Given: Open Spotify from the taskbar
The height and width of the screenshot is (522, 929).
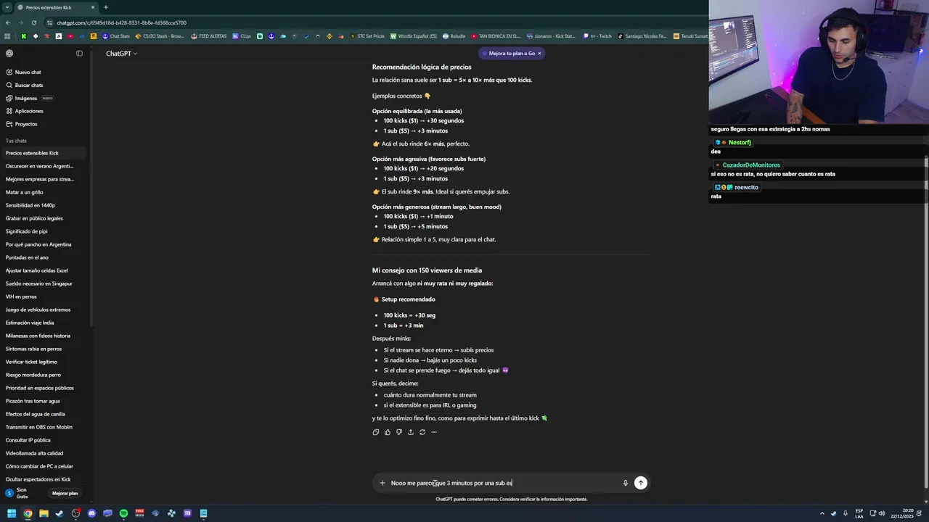Looking at the screenshot, I should pos(123,513).
